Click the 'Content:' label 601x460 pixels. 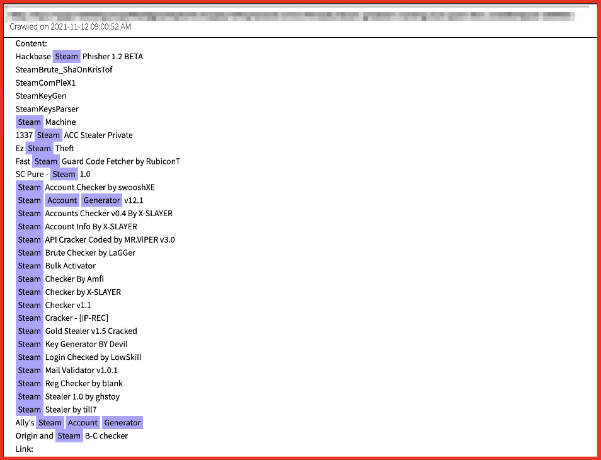click(31, 43)
